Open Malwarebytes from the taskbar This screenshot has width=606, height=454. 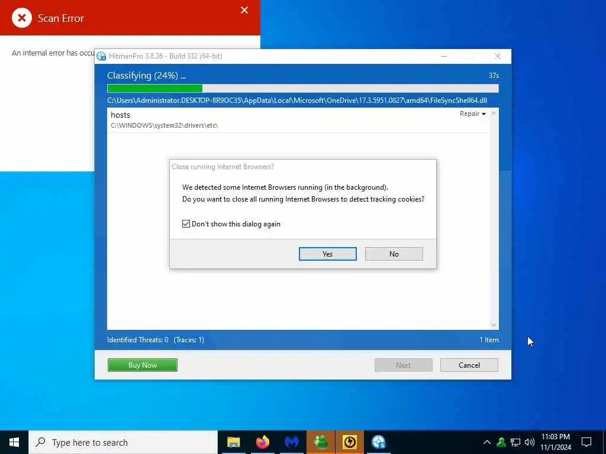click(291, 442)
